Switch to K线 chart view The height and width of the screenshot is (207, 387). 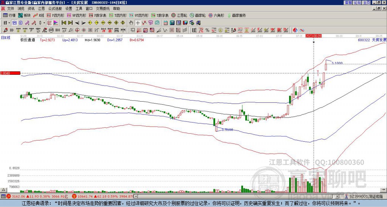click(39, 15)
